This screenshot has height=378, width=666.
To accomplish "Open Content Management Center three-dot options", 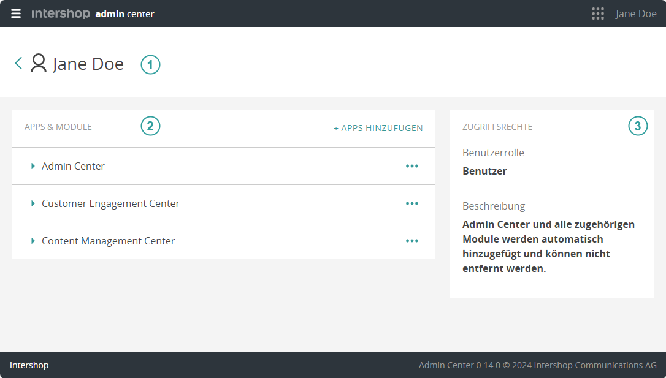I will click(412, 241).
